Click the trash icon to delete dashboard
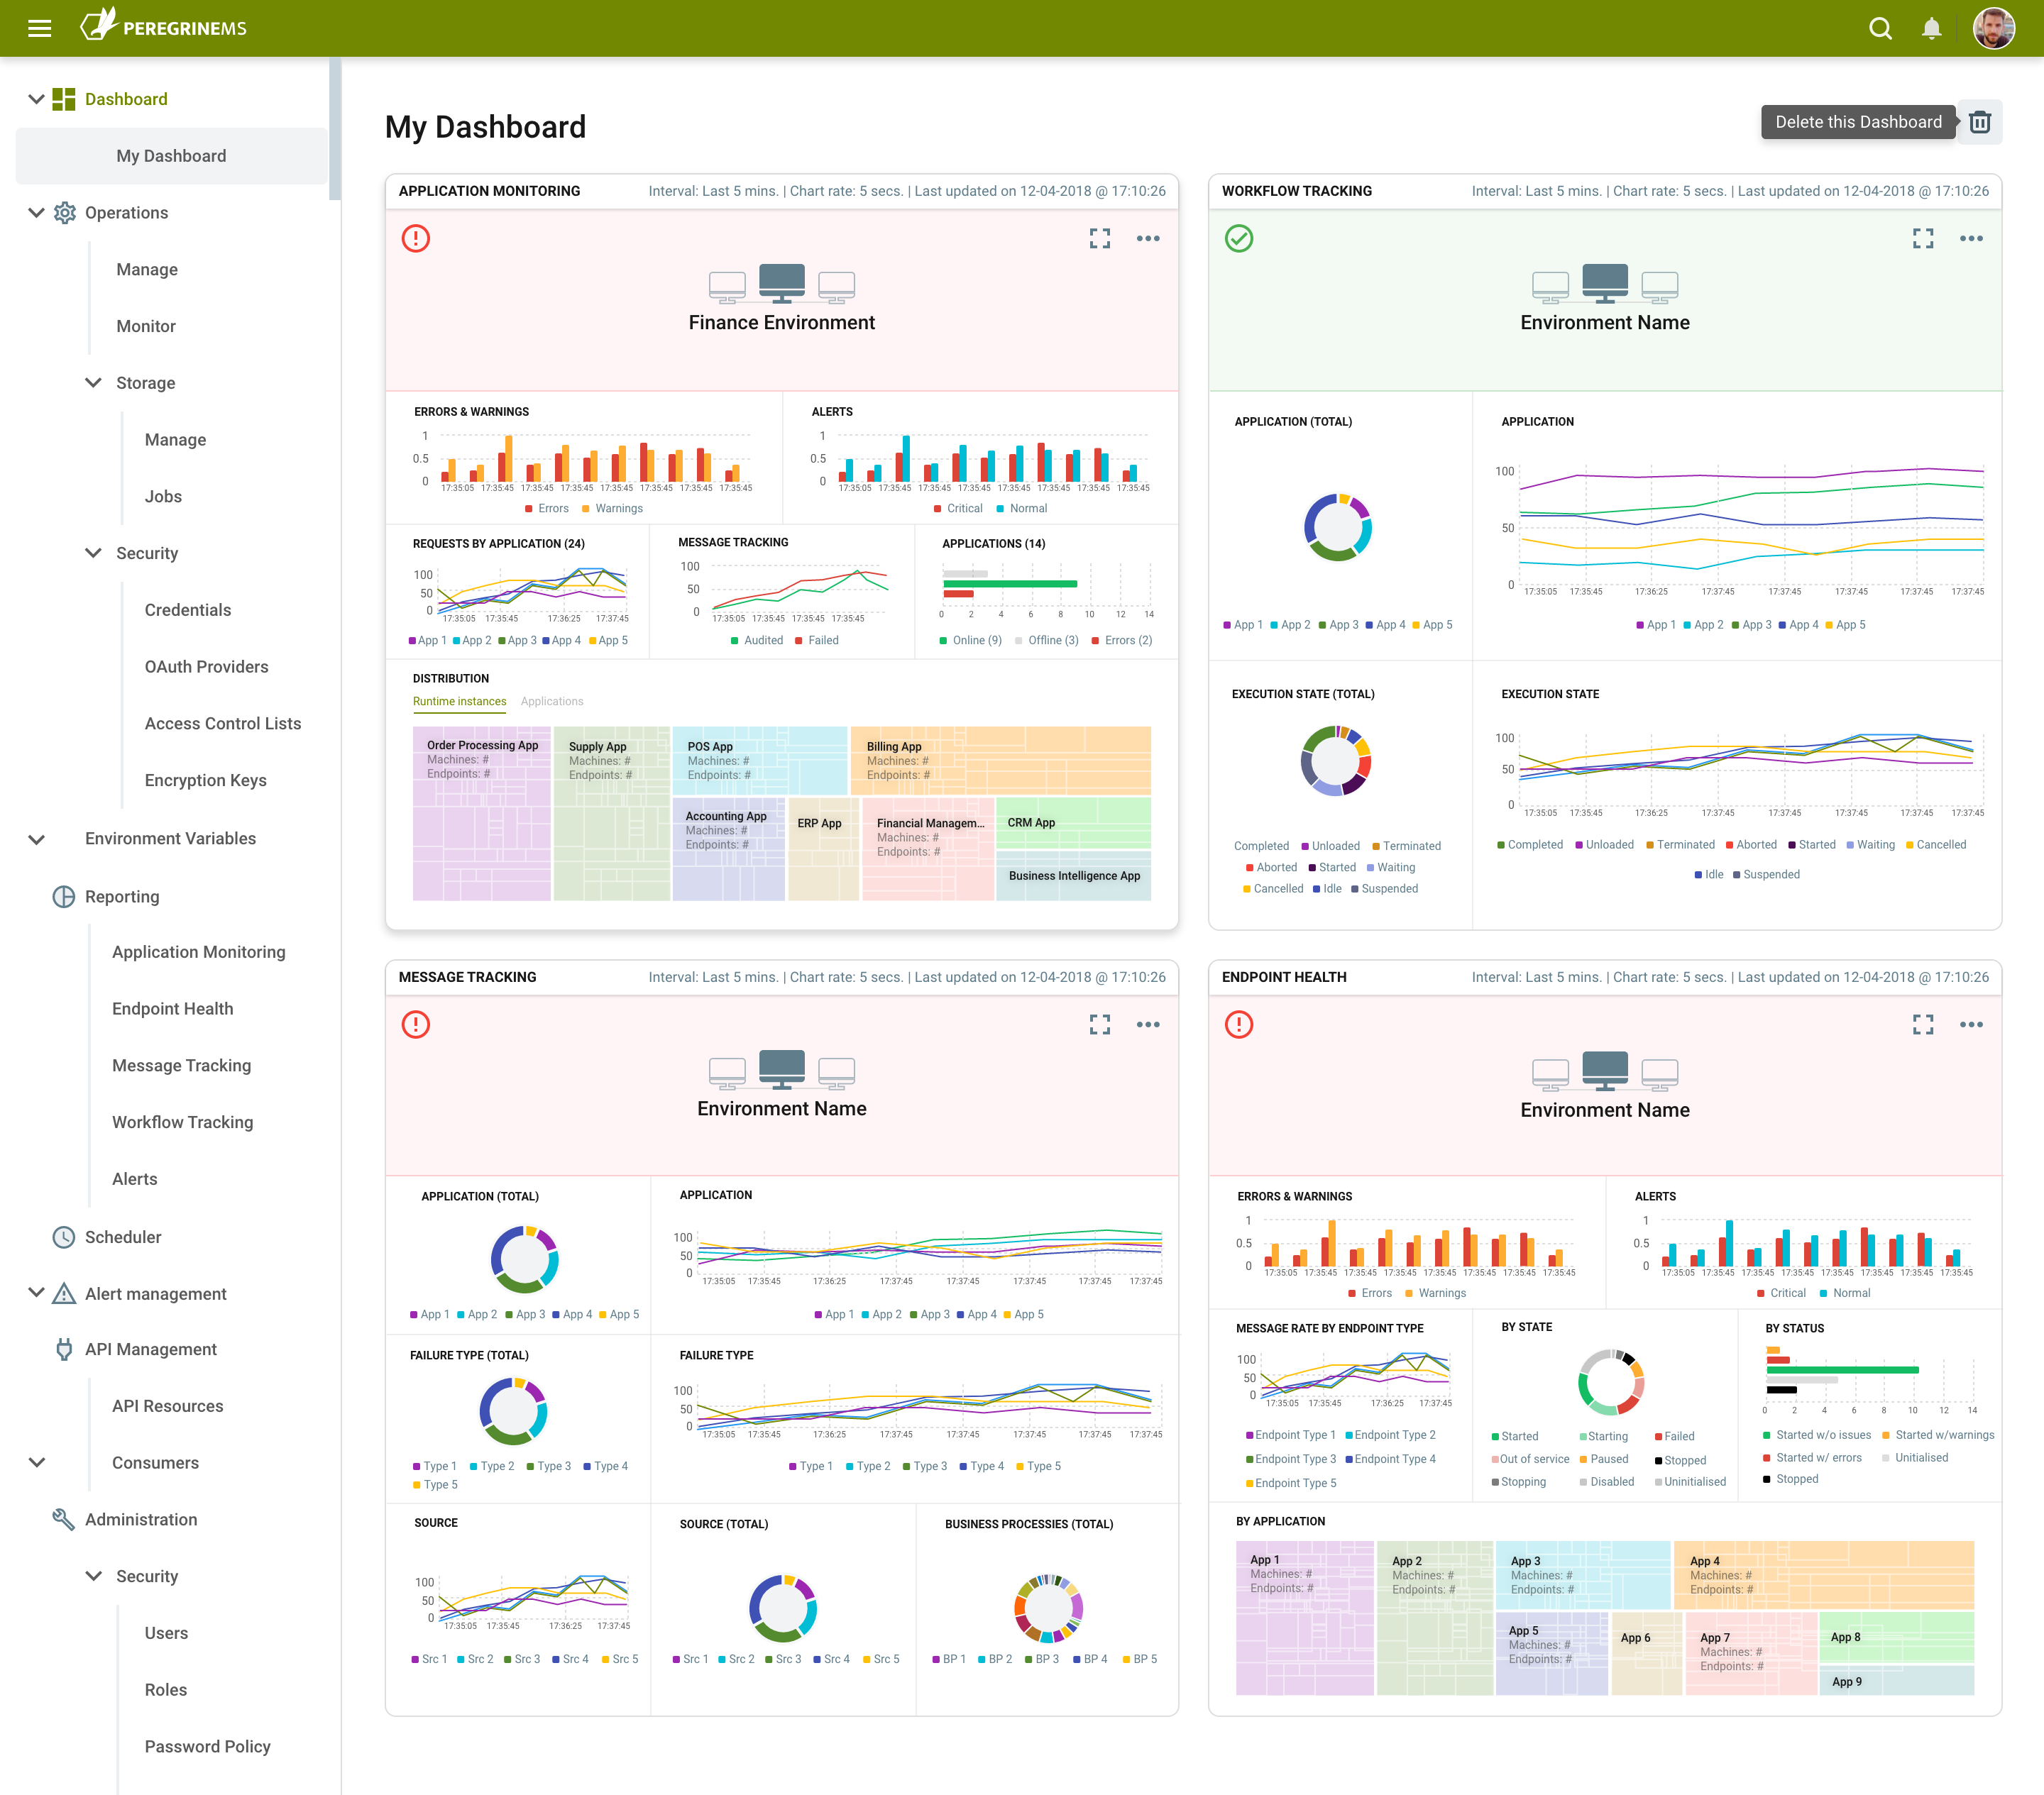The image size is (2044, 1795). coord(1979,122)
